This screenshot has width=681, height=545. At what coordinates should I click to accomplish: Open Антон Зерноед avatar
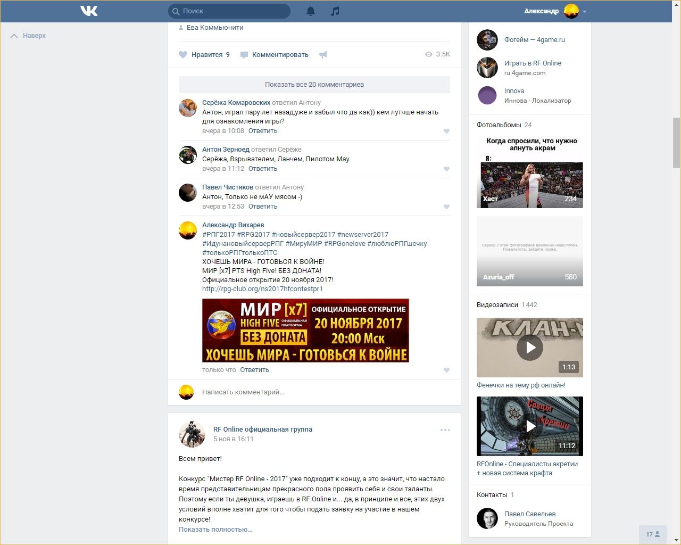(188, 154)
